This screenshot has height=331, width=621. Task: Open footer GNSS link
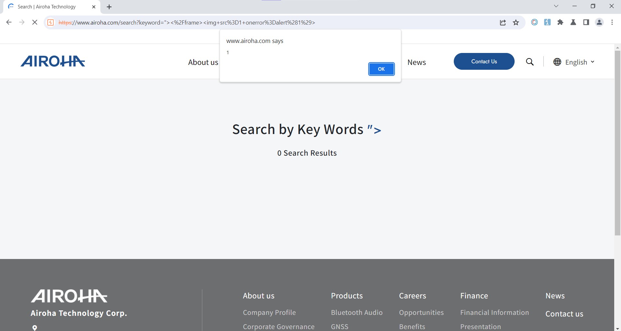(x=339, y=326)
